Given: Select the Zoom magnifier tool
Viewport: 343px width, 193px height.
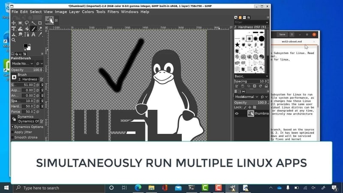Looking at the screenshot, I should pos(14,40).
